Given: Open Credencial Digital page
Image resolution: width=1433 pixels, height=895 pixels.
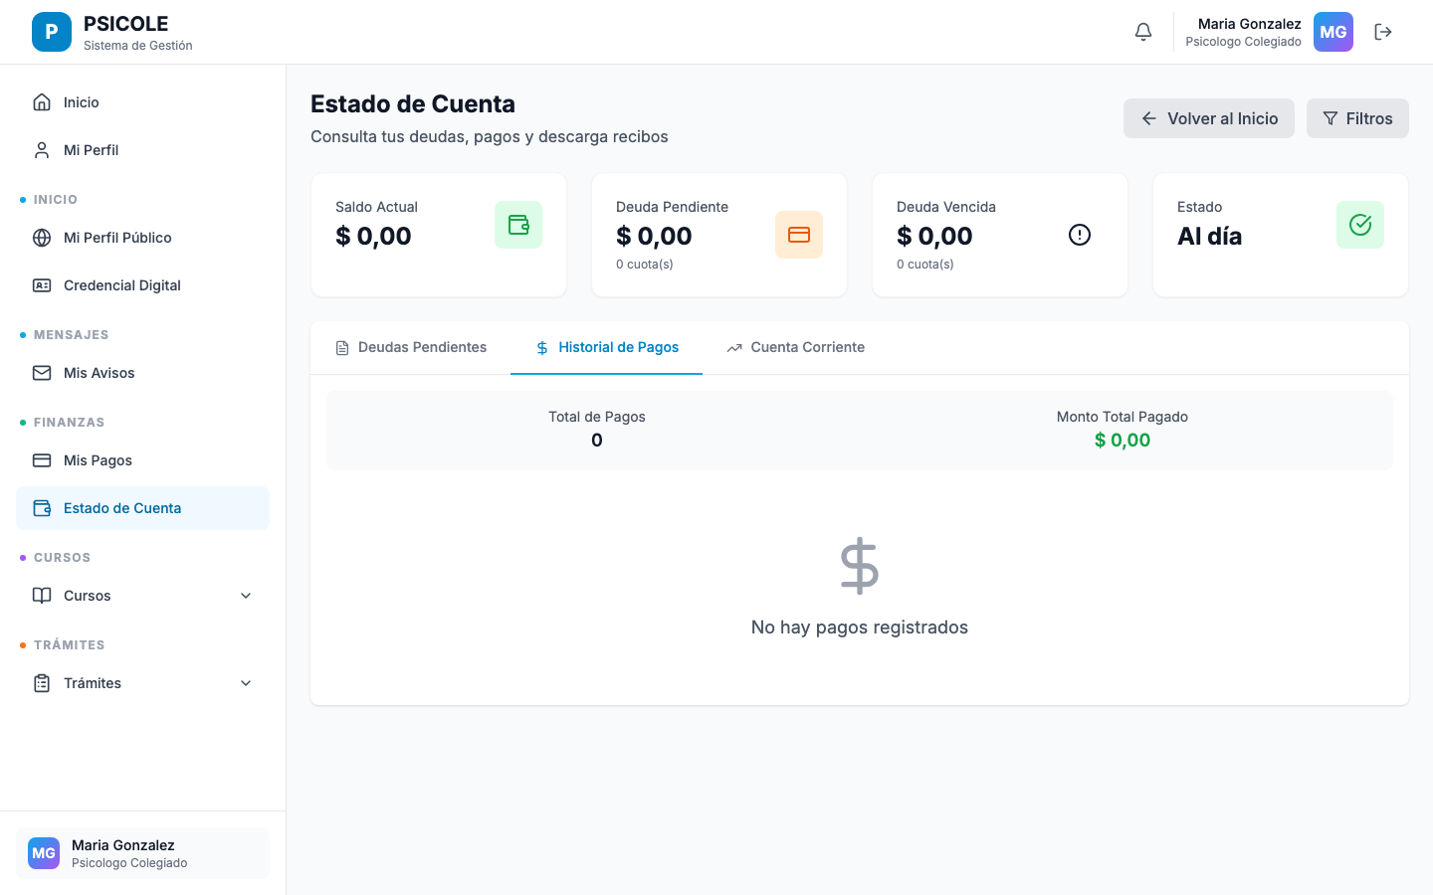Looking at the screenshot, I should tap(142, 285).
